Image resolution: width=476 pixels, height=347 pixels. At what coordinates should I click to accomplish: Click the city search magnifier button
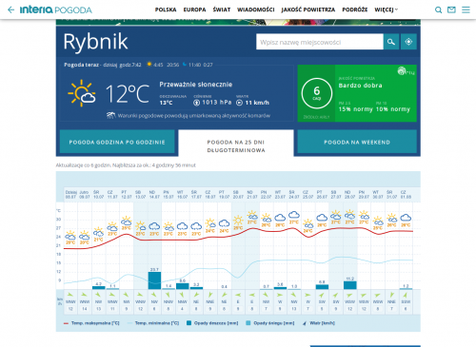391,42
